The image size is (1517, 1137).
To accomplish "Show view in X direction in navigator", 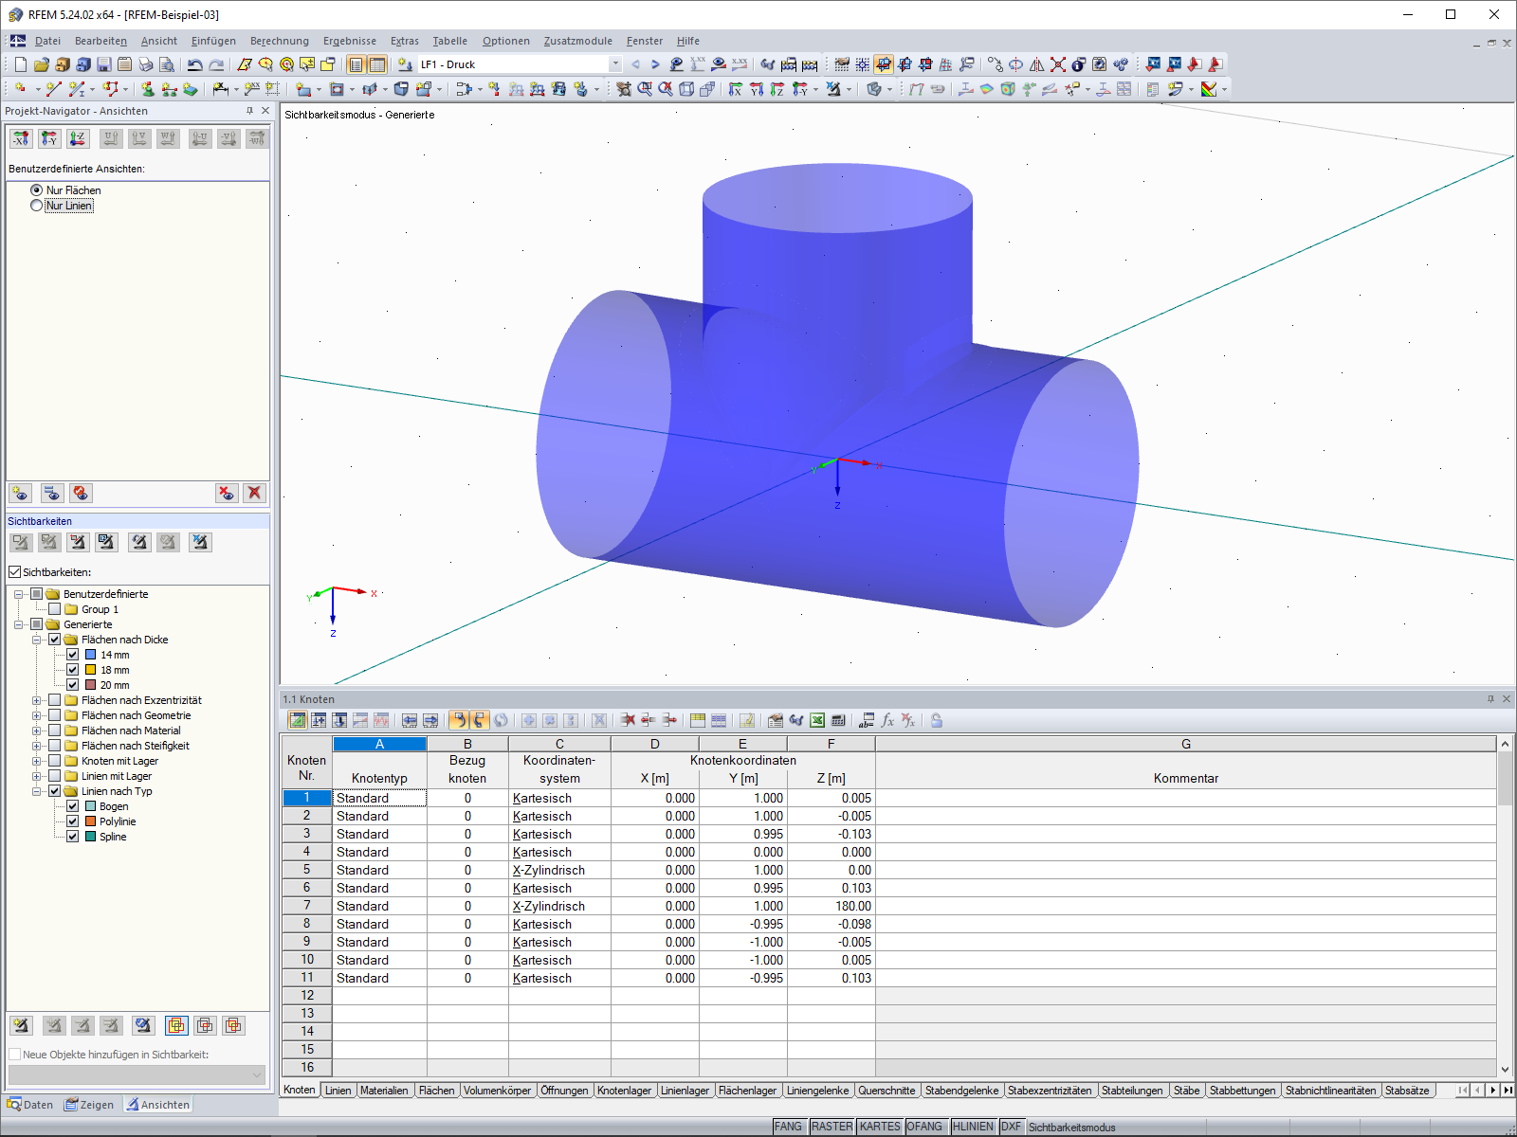I will point(21,138).
